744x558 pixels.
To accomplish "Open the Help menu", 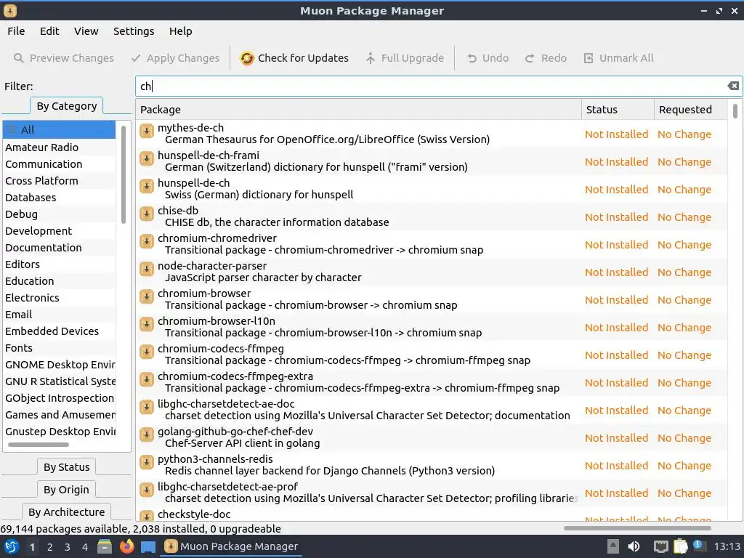I will (181, 31).
